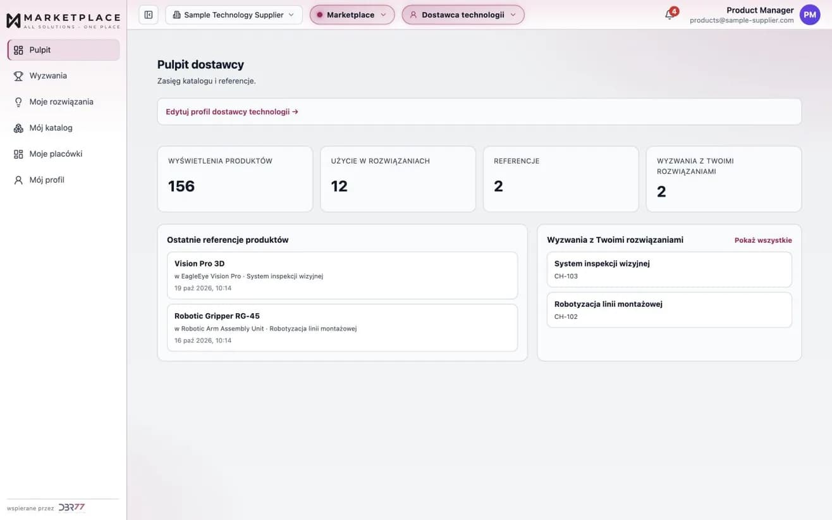Click the Wyświetlenia produktów stat card
Viewport: 832px width, 520px height.
(235, 179)
